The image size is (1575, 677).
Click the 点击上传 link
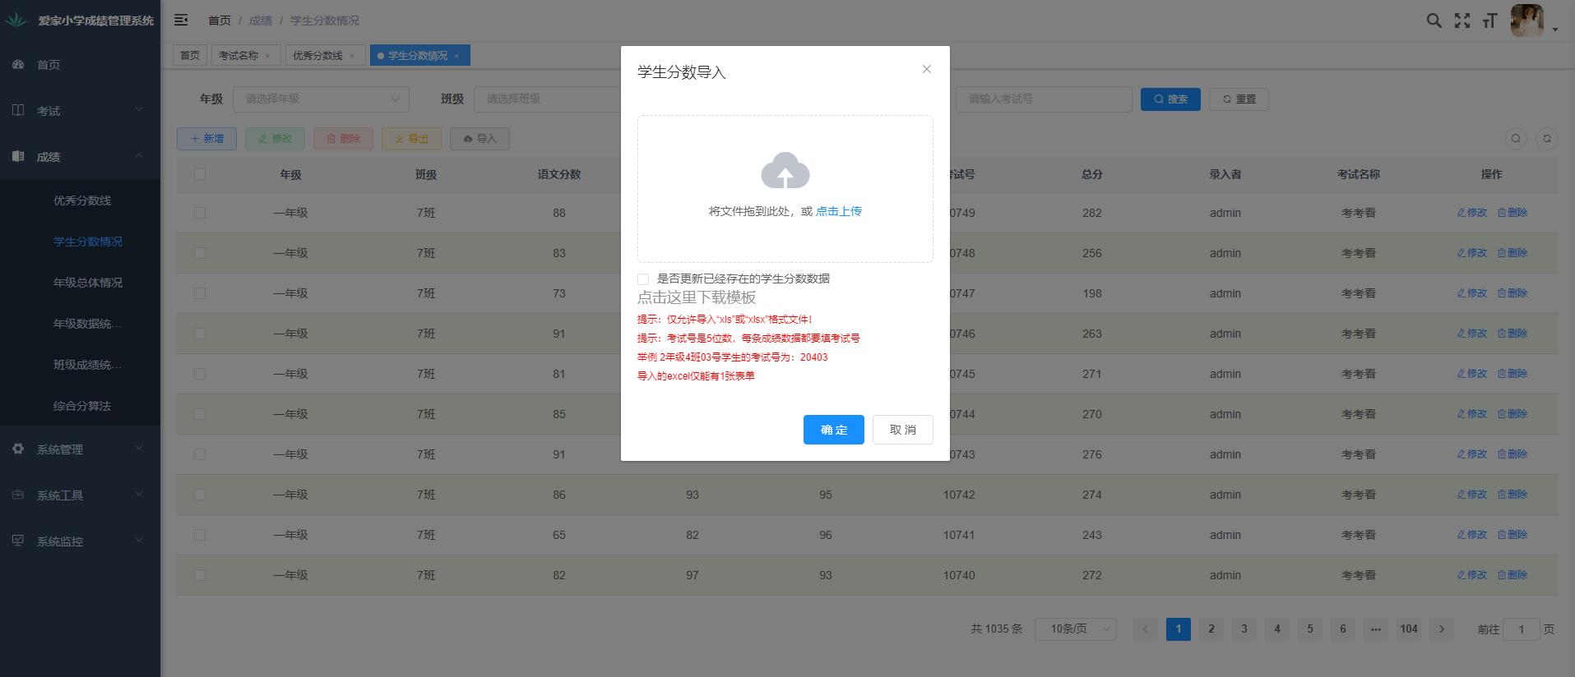(x=838, y=211)
